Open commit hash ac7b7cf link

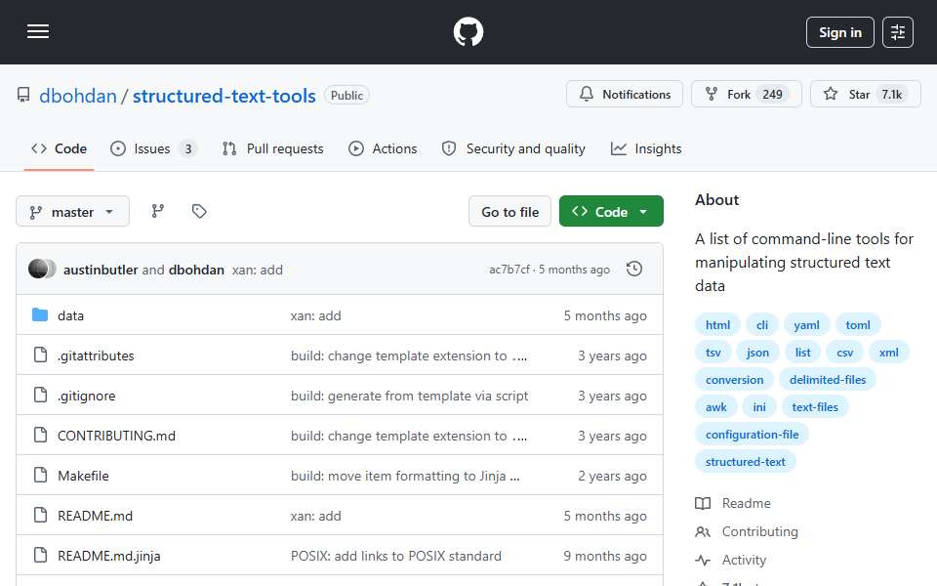pos(509,270)
